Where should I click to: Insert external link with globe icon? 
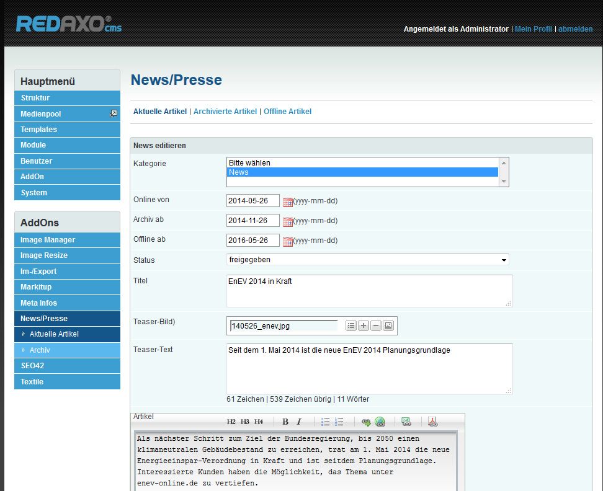[380, 422]
